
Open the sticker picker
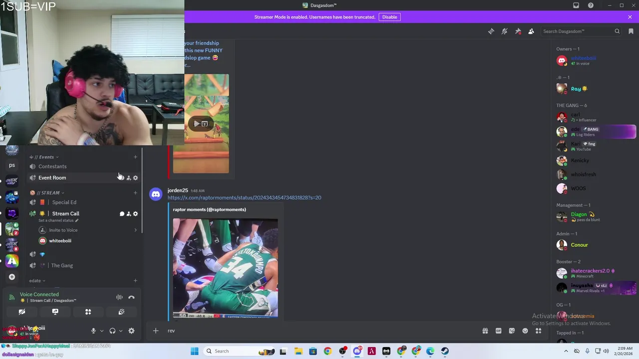[x=512, y=331]
